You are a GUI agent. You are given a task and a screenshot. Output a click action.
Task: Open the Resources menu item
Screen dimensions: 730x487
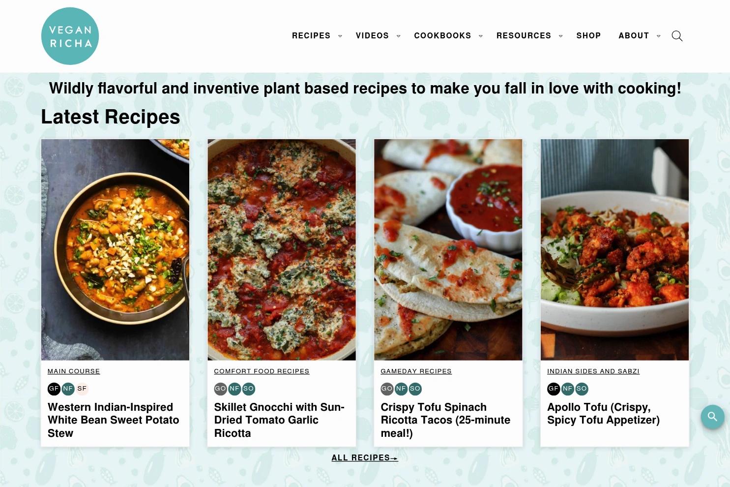point(524,35)
